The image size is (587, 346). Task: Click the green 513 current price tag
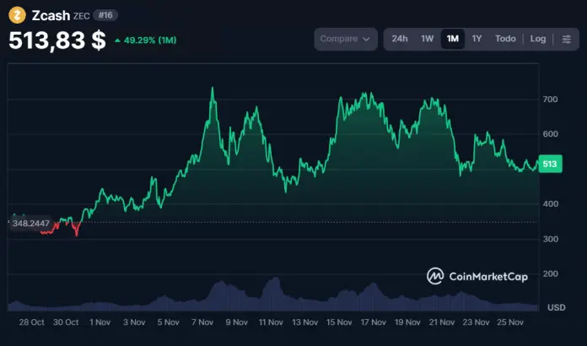point(550,164)
